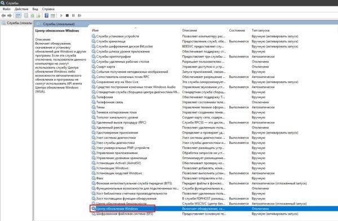Viewport: 338px width, 221px height.
Task: Select Служба шифрования дисков BitLocker
Action: 124,46
